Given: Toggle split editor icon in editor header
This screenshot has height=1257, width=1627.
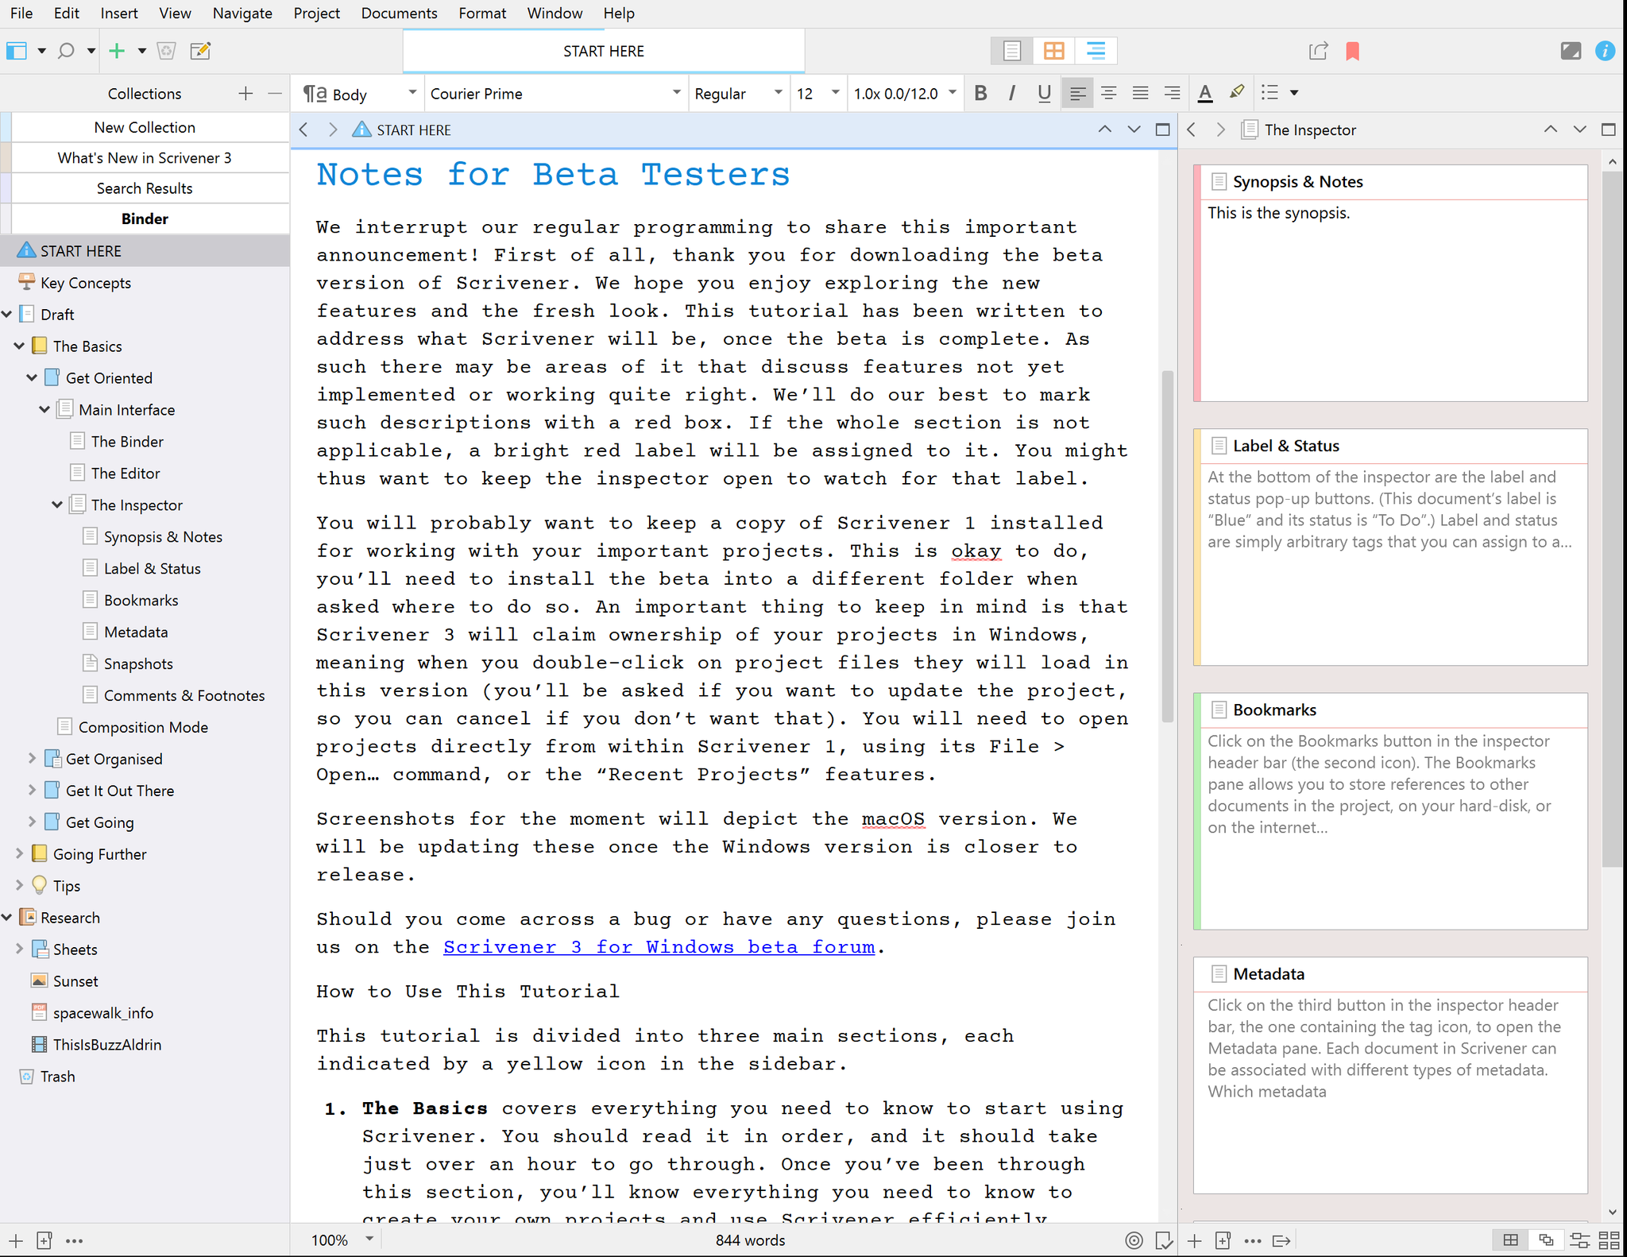Looking at the screenshot, I should pos(1162,130).
